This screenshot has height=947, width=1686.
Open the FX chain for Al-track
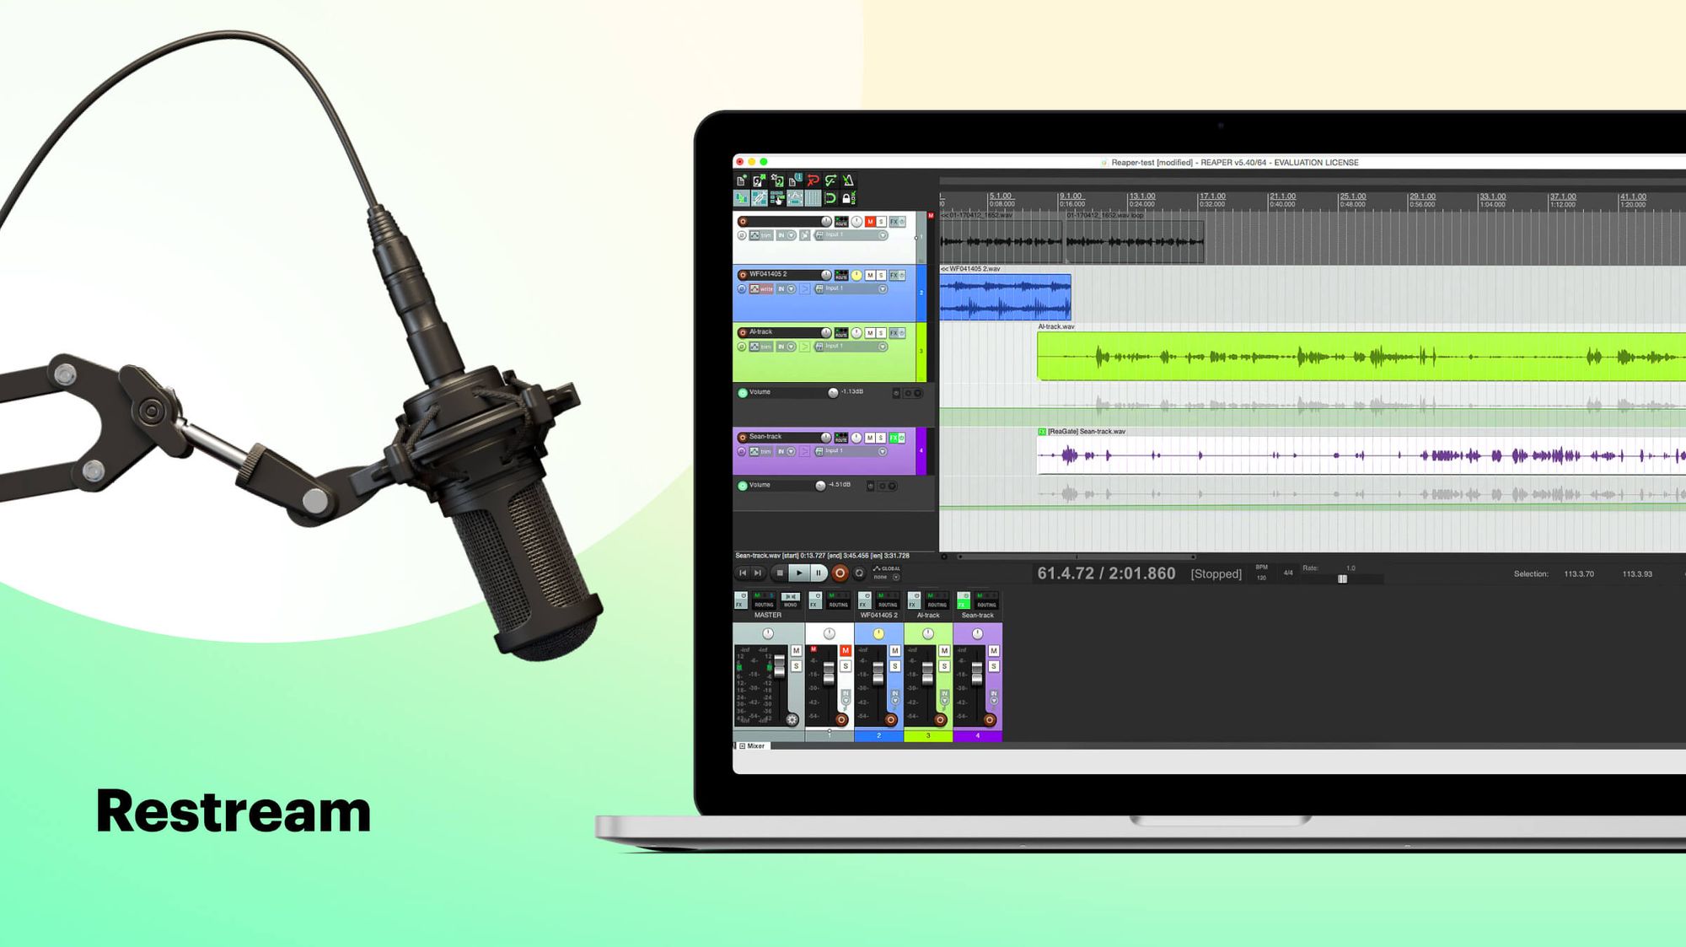[x=894, y=332]
